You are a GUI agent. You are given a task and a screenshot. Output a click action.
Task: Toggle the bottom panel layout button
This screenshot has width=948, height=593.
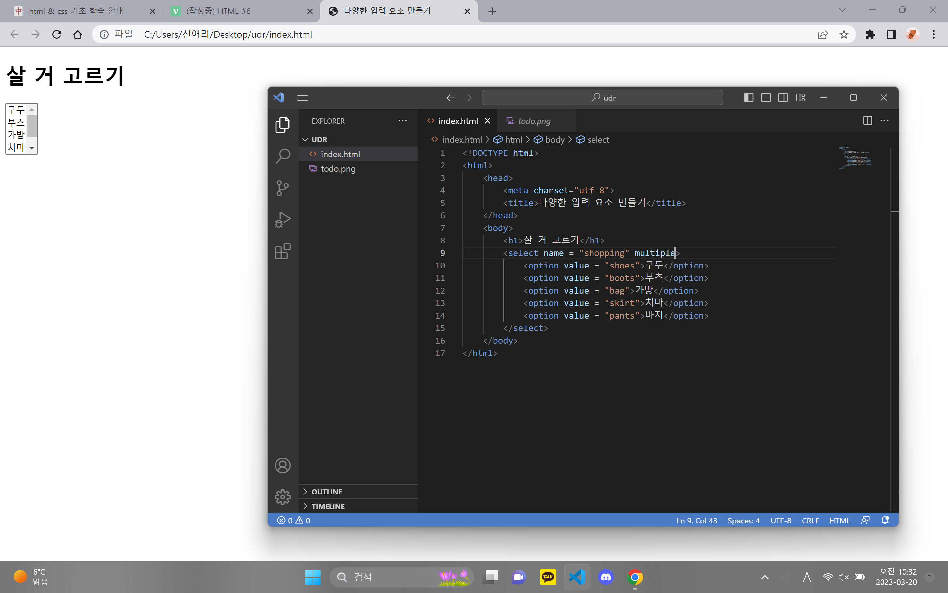point(766,98)
